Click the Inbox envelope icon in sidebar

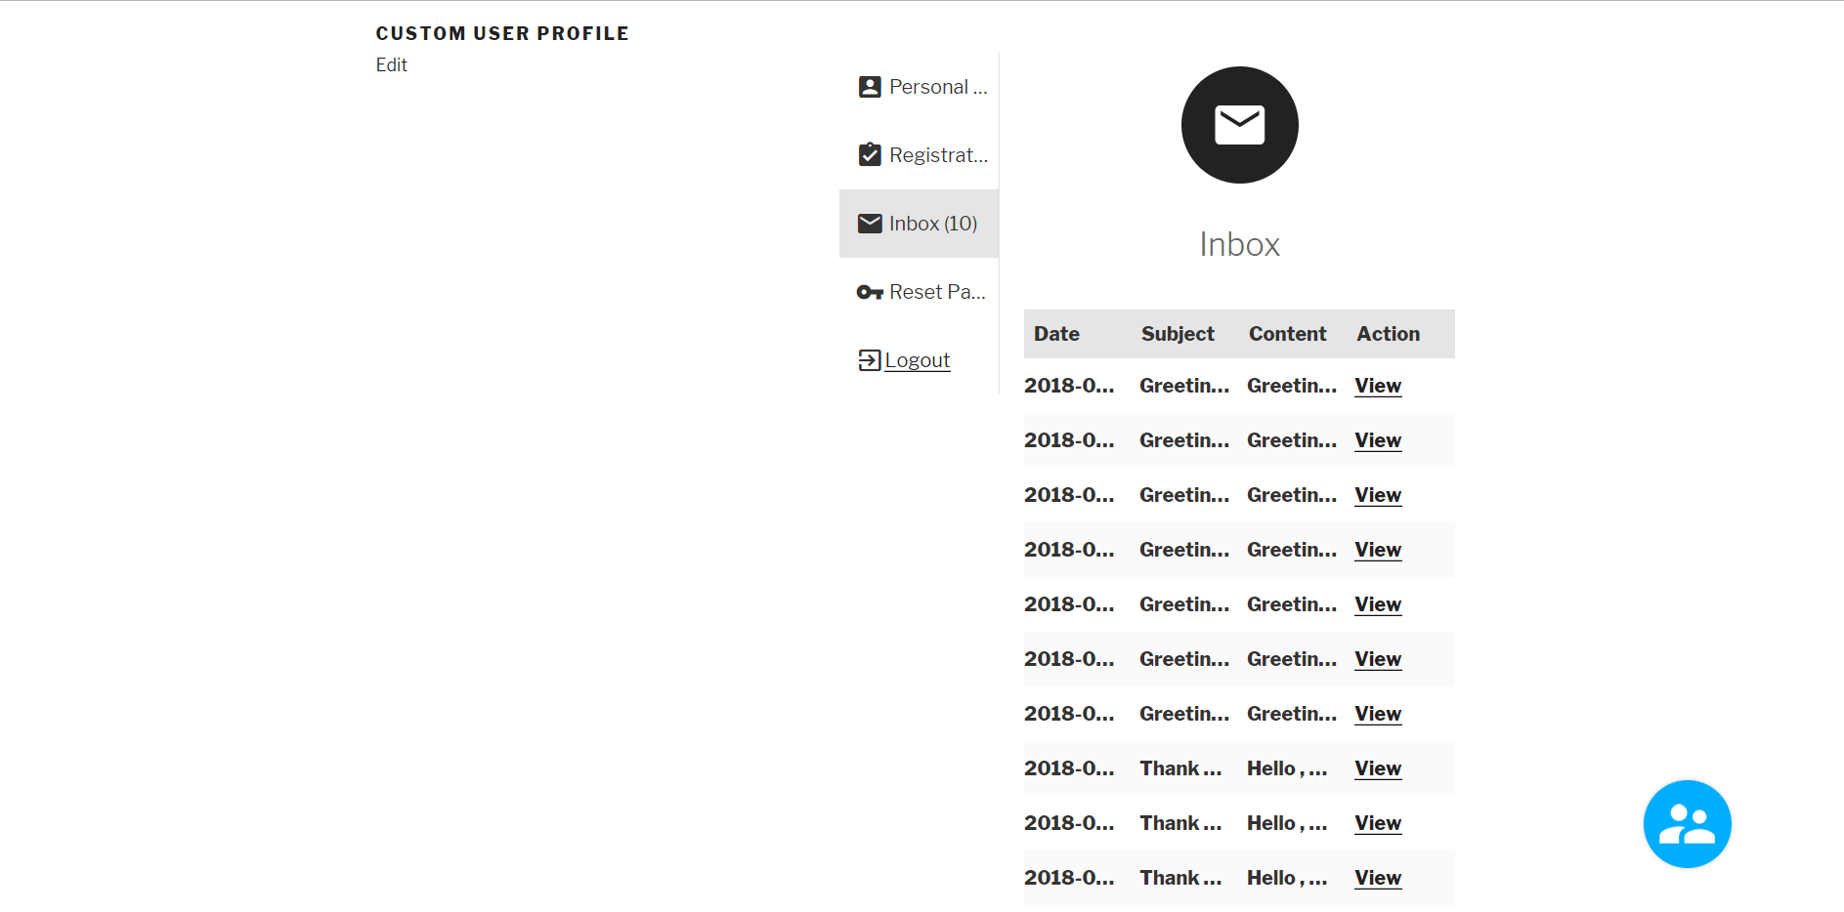pos(869,224)
